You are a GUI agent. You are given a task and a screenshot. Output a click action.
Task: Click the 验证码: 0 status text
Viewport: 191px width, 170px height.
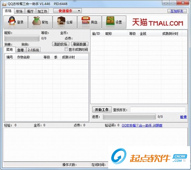coord(112,125)
